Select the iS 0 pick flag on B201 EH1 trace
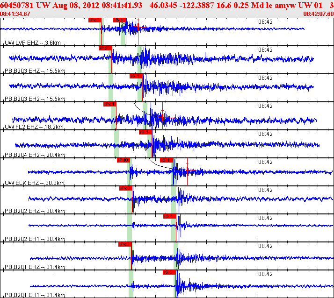This screenshot has height=298, width=334. [x=169, y=272]
